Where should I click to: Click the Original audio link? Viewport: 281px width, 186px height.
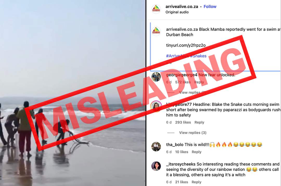click(x=177, y=12)
